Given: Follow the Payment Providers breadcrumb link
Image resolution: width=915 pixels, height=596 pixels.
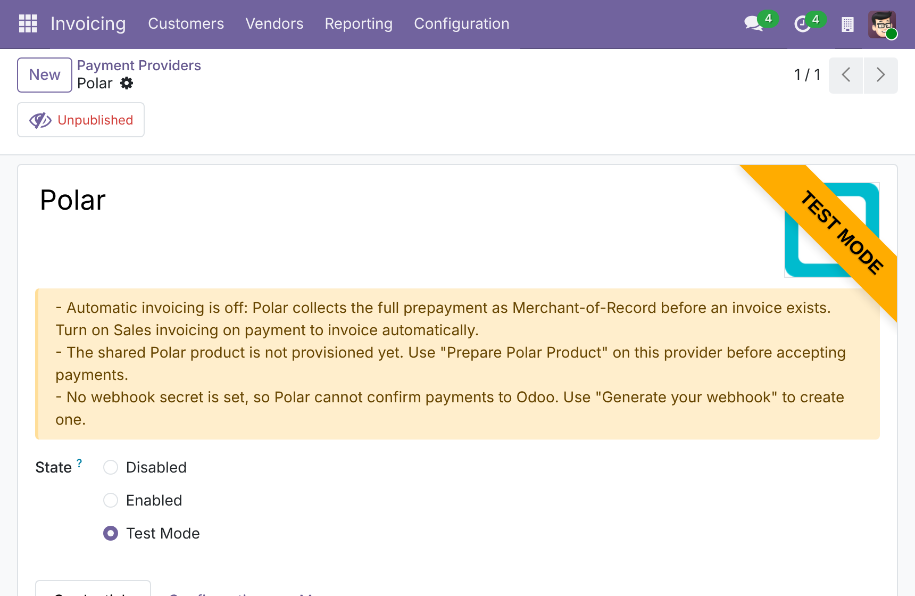Looking at the screenshot, I should coord(139,65).
